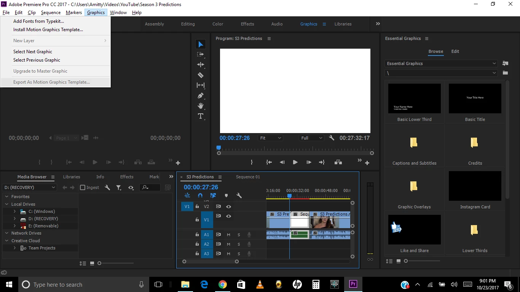Viewport: 520px width, 292px height.
Task: Mute audio track A2
Action: coord(229,244)
